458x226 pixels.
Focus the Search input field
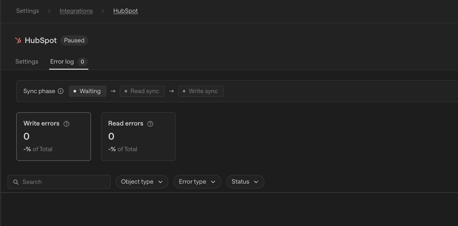[59, 182]
